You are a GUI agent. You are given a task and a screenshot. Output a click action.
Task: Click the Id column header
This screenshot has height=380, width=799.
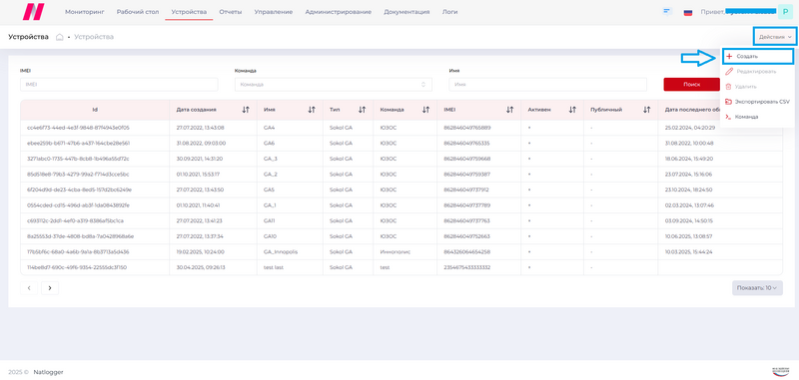pyautogui.click(x=95, y=110)
